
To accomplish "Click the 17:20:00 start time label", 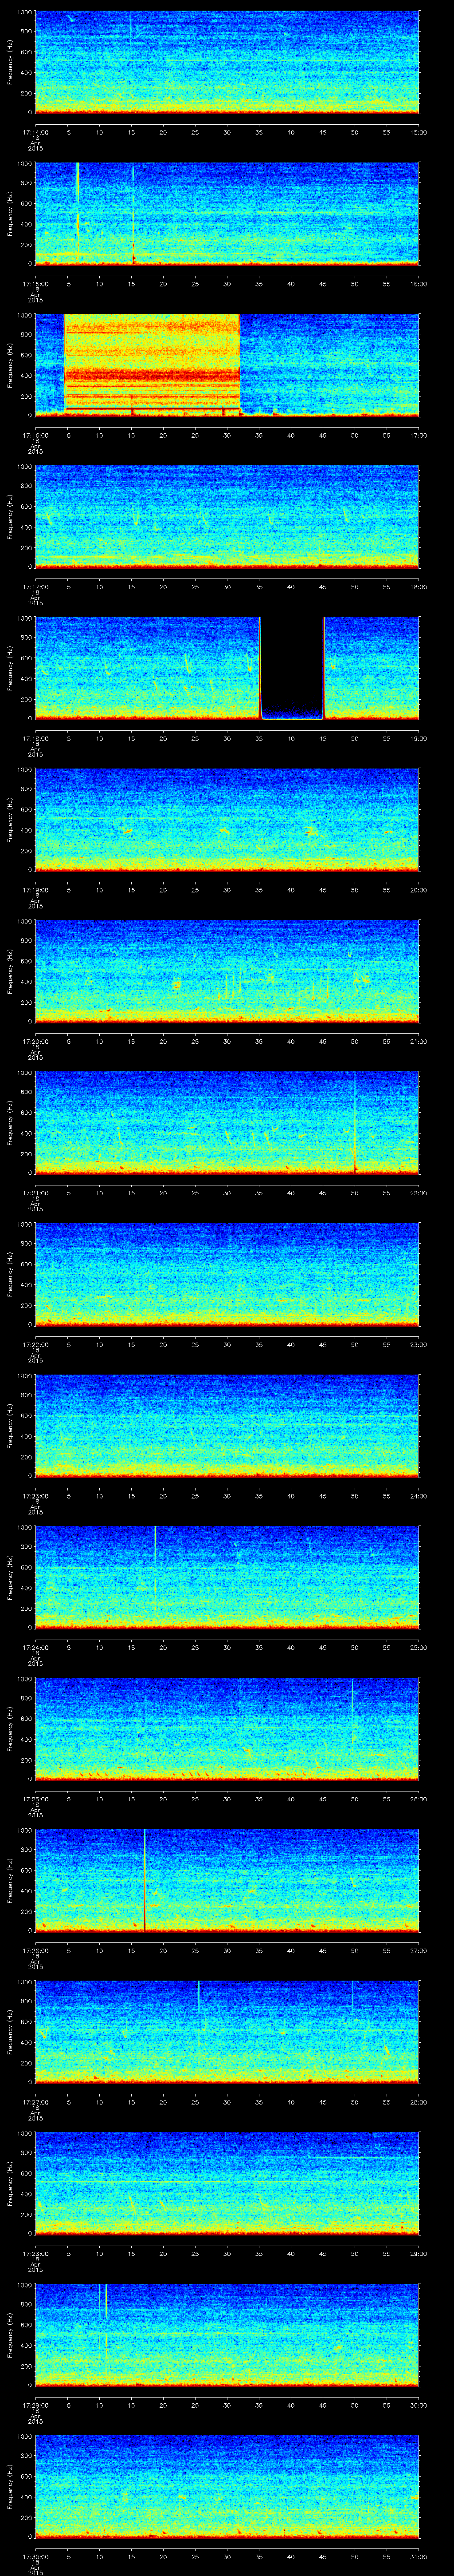I will tap(35, 1041).
